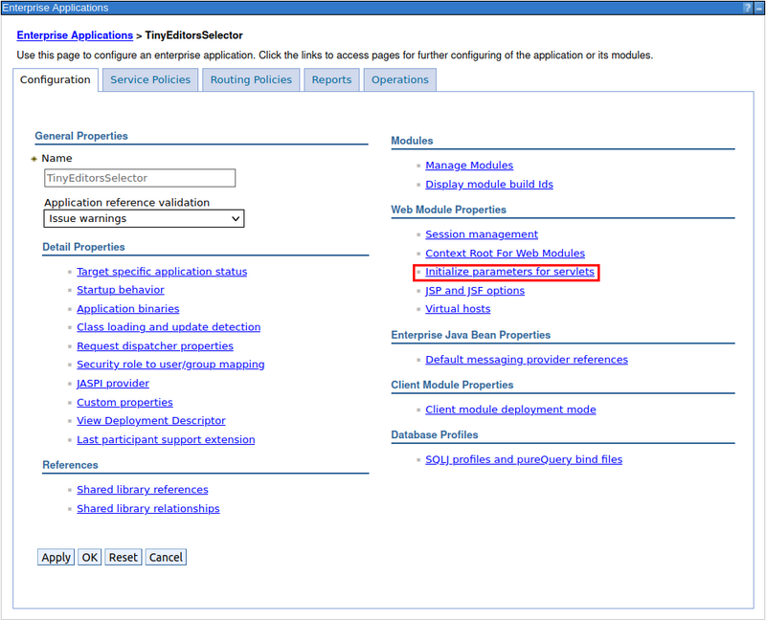The image size is (766, 620).
Task: Switch to the Reports tab
Action: 331,80
